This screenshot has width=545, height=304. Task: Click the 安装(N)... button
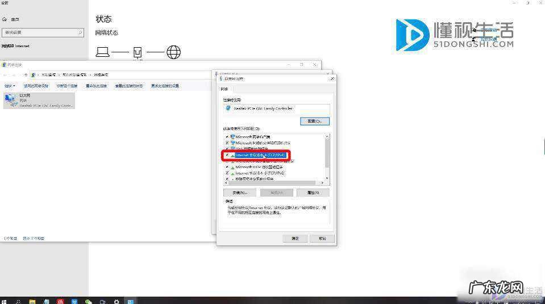click(240, 193)
